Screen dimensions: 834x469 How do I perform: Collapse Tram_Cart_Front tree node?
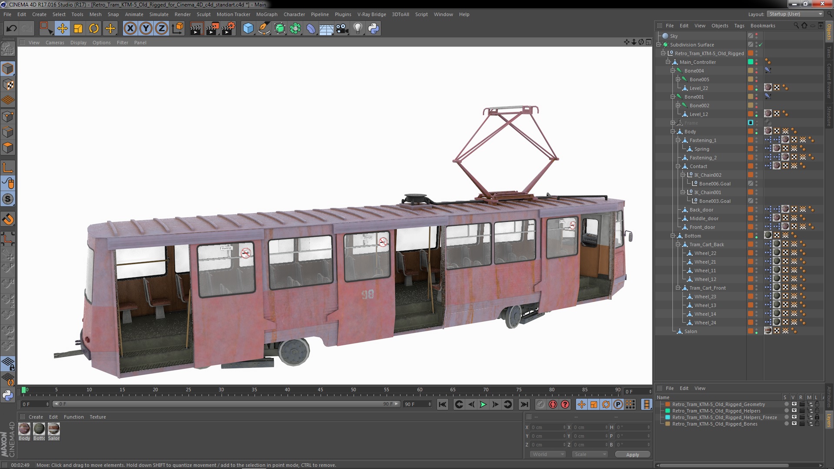click(x=678, y=288)
